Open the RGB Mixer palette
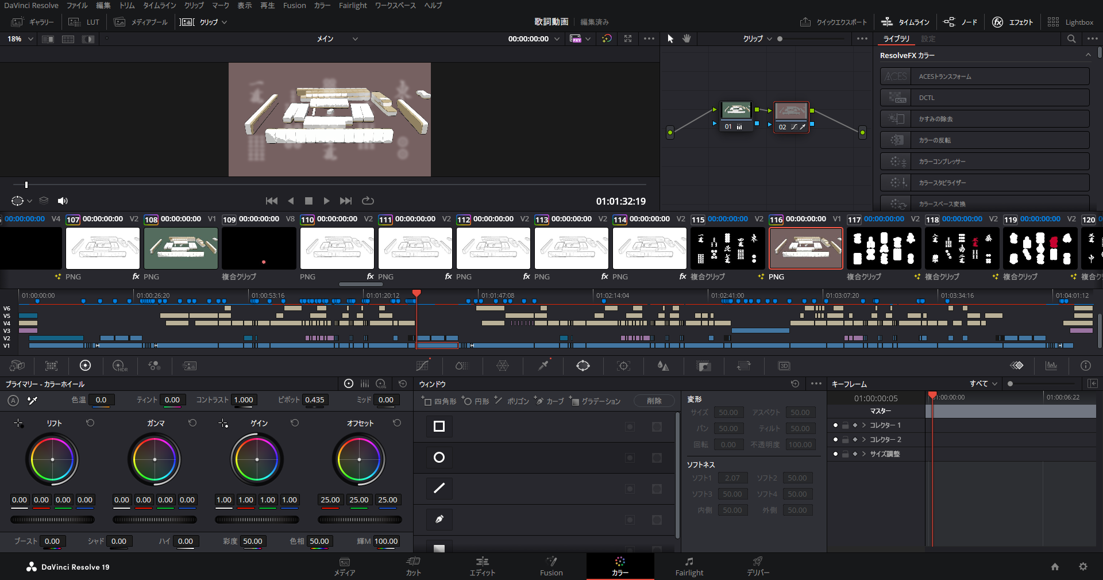Screen dimensions: 1103x580 tap(154, 366)
